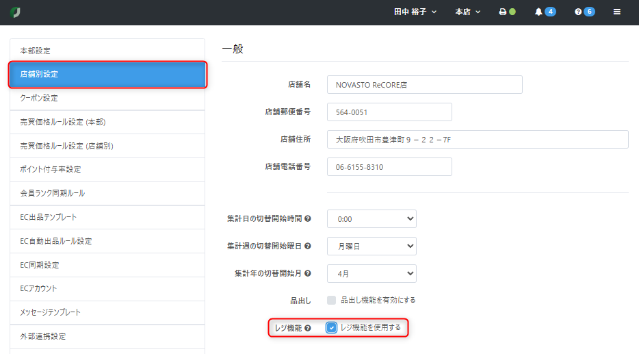Open the question mark help icon
The width and height of the screenshot is (639, 354).
(x=578, y=12)
